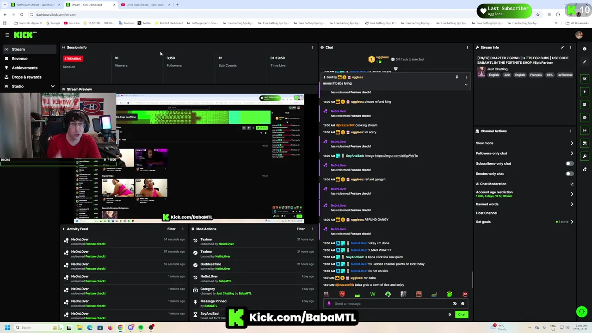The height and width of the screenshot is (333, 592).
Task: Toggle the Stream Preview widget icon in sidebar
Action: click(585, 79)
